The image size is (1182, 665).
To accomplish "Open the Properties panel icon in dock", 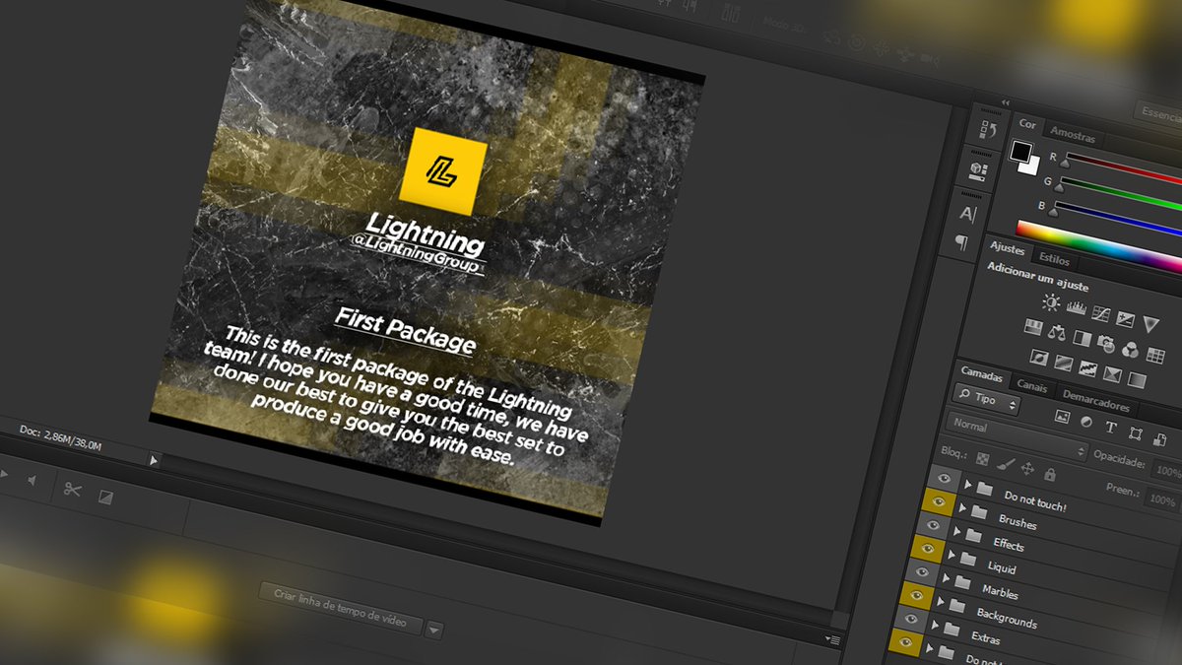I will [978, 171].
